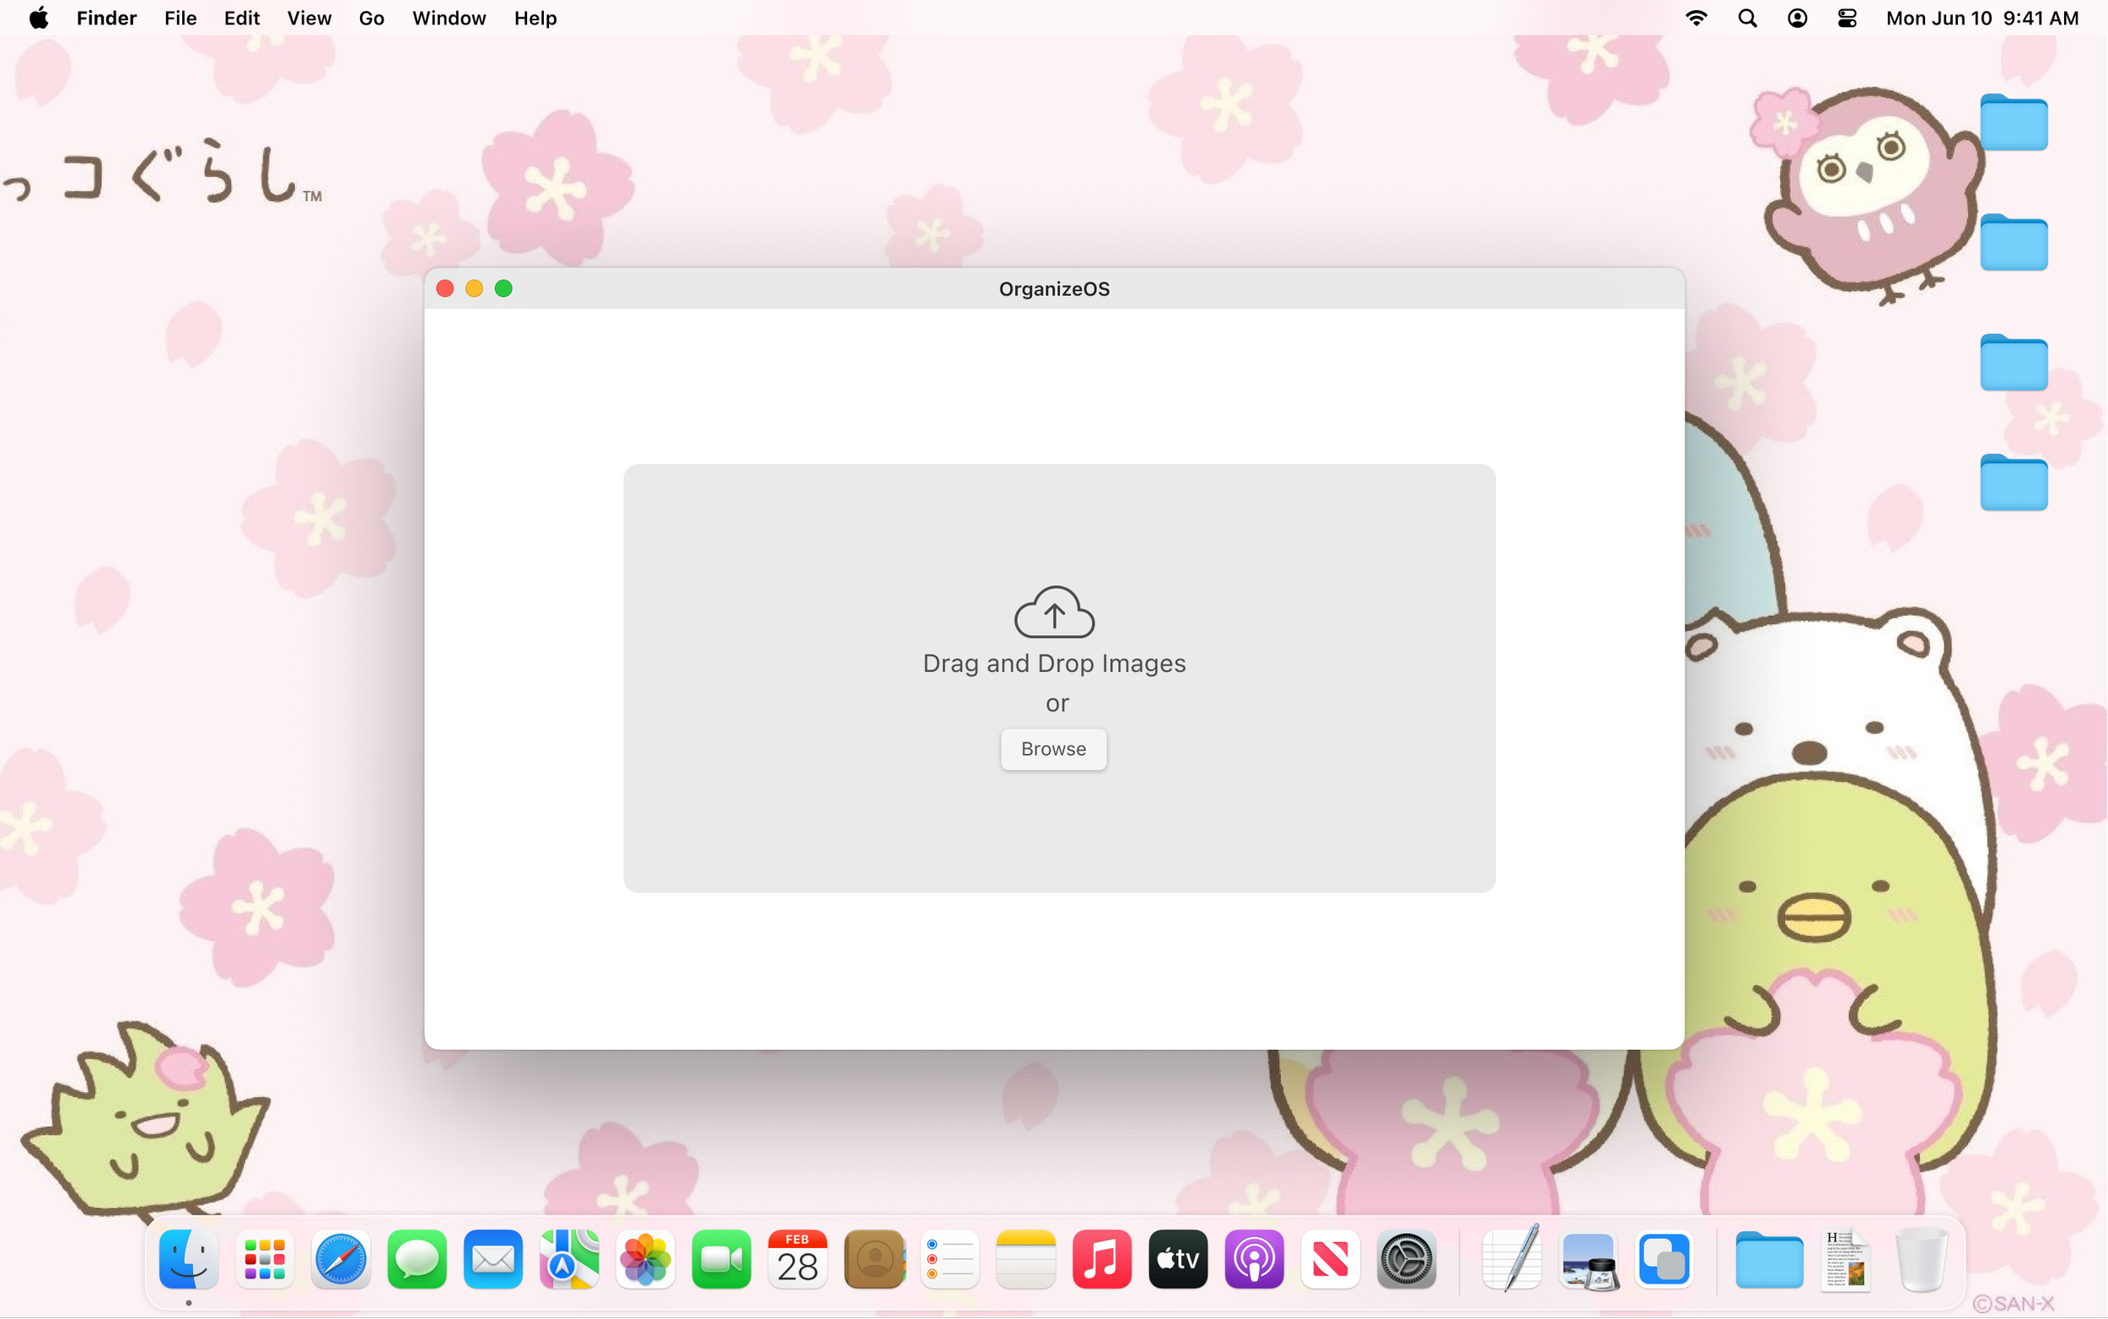
Task: Open Maps from the Dock
Action: click(x=568, y=1260)
